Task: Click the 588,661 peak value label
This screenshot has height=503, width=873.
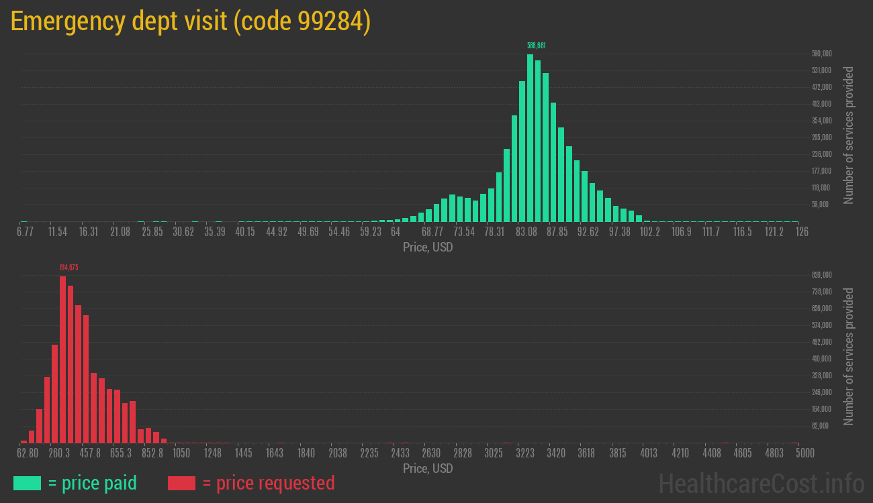Action: click(x=536, y=46)
